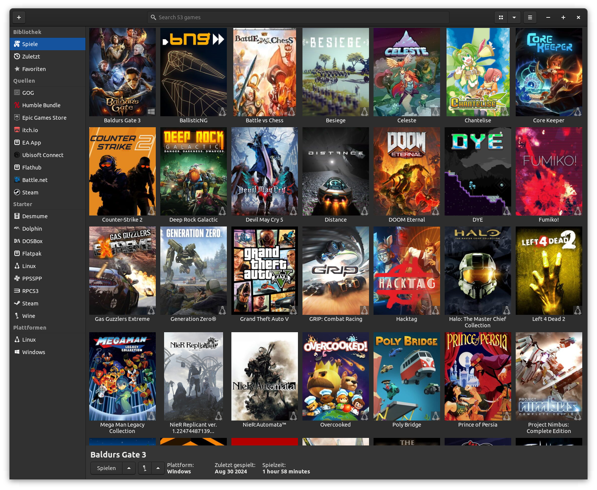Filter by itch.io icon
597x490 pixels.
click(x=17, y=130)
